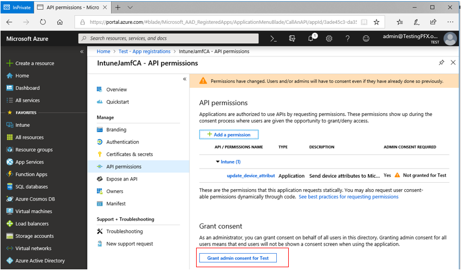Click Grant admin consent for Test
This screenshot has width=461, height=271.
238,258
